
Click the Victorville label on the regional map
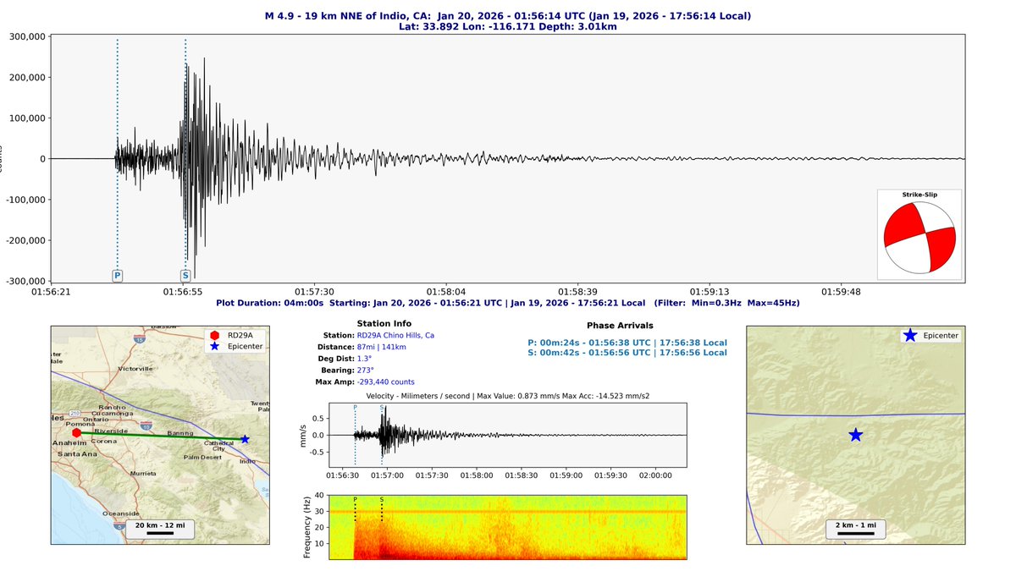[x=135, y=369]
